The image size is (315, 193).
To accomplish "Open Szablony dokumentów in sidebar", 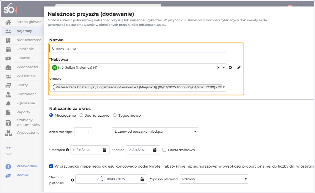I will (x=29, y=122).
